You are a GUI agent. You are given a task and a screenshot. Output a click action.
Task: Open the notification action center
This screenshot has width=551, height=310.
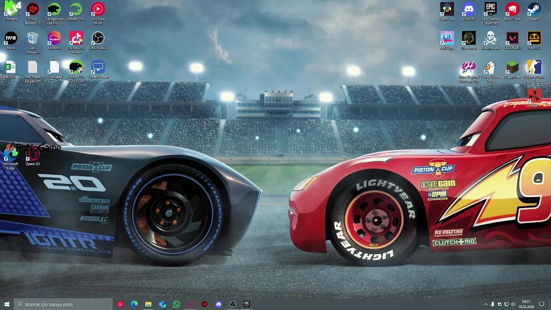pos(542,304)
